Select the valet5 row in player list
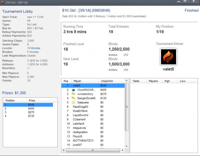The image size is (200, 156). coord(93,85)
